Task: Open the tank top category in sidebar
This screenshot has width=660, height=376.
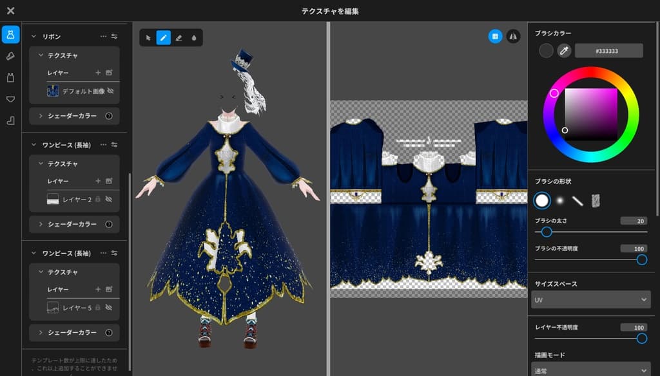Action: [x=10, y=78]
